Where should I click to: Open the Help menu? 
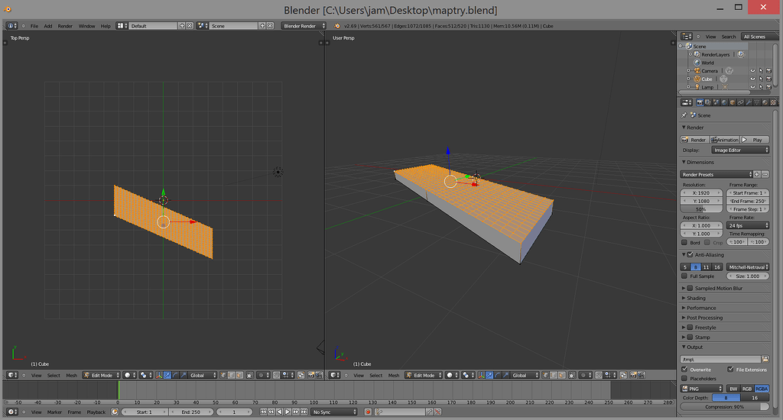(106, 26)
